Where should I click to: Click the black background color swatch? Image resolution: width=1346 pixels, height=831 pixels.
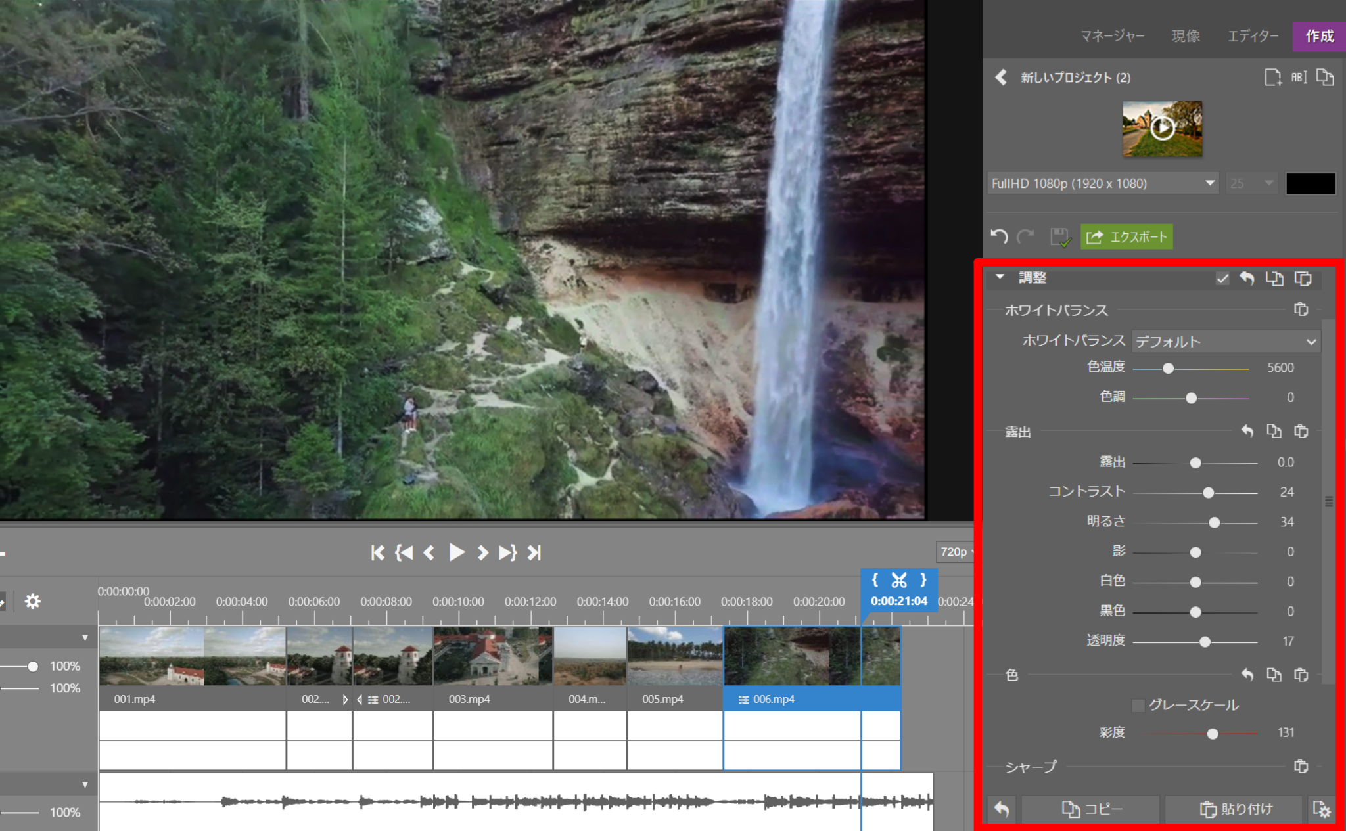pos(1311,183)
